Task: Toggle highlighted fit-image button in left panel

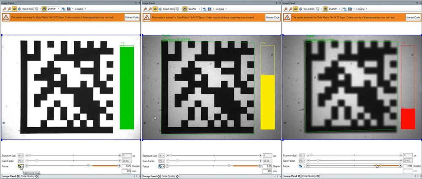Action: point(14,9)
